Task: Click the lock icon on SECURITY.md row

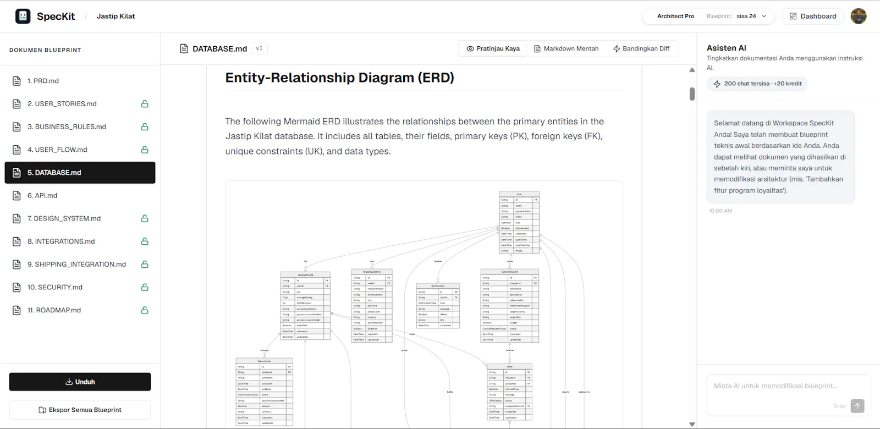Action: [x=145, y=287]
